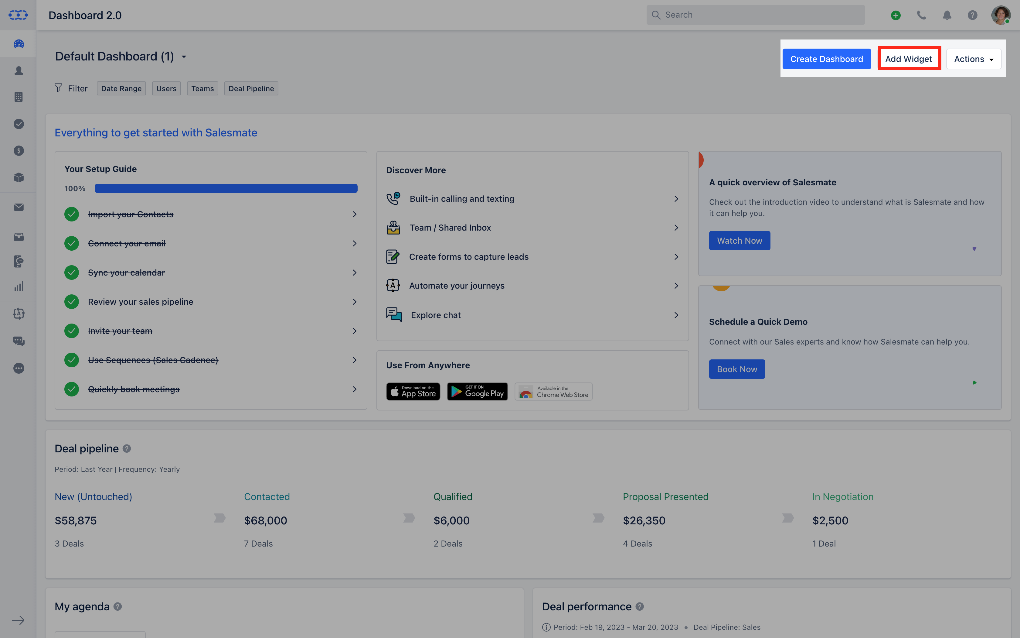The height and width of the screenshot is (638, 1020).
Task: Open Reports bar chart icon in sidebar
Action: (19, 287)
